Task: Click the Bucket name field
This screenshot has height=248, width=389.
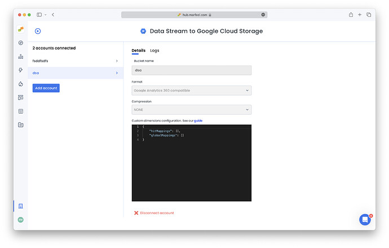Action: [192, 70]
